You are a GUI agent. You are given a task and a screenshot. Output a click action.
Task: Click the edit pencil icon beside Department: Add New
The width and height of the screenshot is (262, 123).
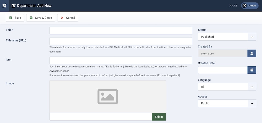pyautogui.click(x=13, y=6)
